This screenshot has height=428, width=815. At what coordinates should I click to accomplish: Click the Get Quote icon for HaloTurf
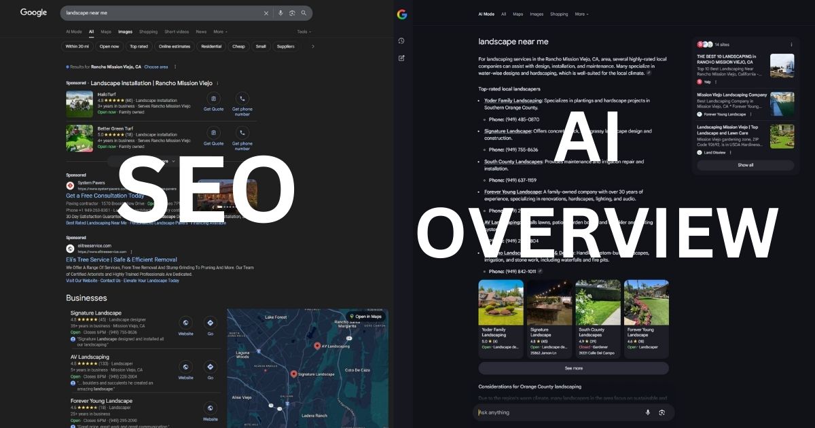pyautogui.click(x=213, y=99)
